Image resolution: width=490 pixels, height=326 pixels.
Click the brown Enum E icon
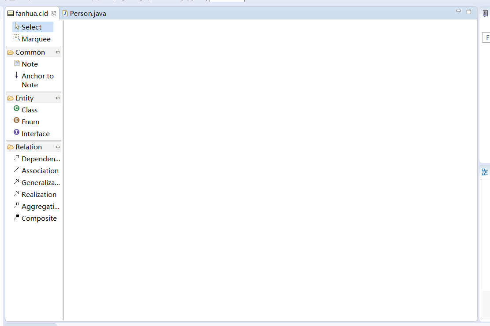[x=17, y=120]
